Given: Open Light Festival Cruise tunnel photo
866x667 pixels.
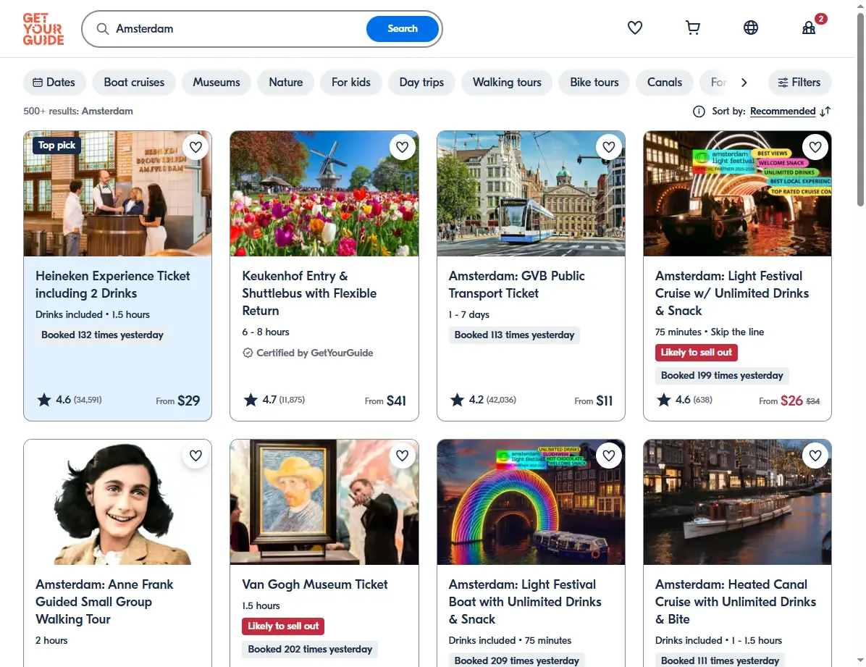Looking at the screenshot, I should (x=737, y=193).
